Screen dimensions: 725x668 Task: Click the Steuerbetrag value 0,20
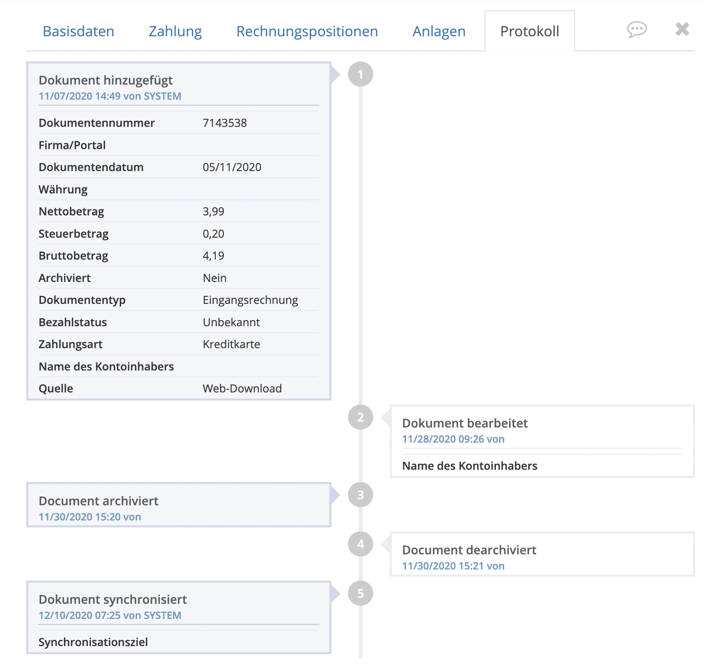pyautogui.click(x=214, y=234)
